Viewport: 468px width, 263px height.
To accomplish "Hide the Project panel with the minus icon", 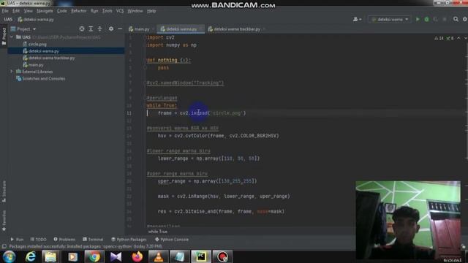I will pyautogui.click(x=120, y=29).
